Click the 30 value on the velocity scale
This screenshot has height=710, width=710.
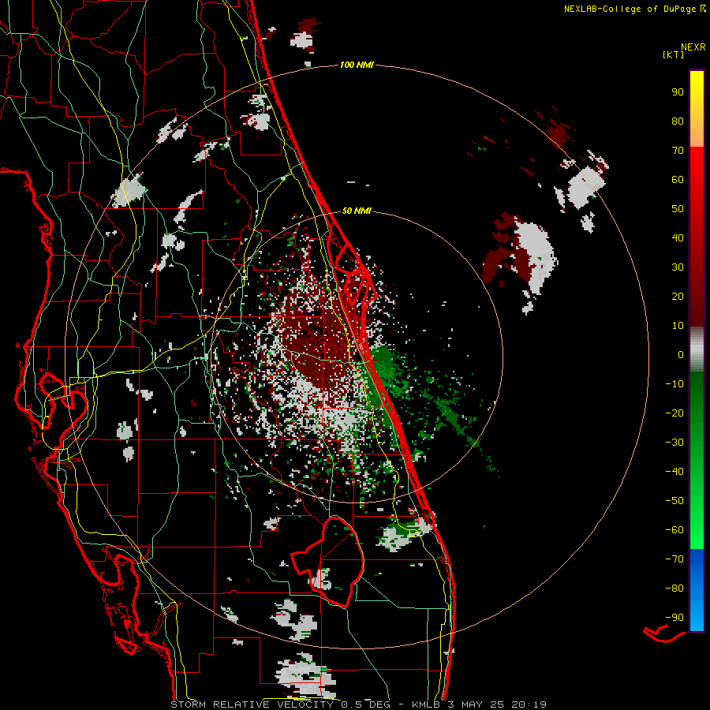678,267
